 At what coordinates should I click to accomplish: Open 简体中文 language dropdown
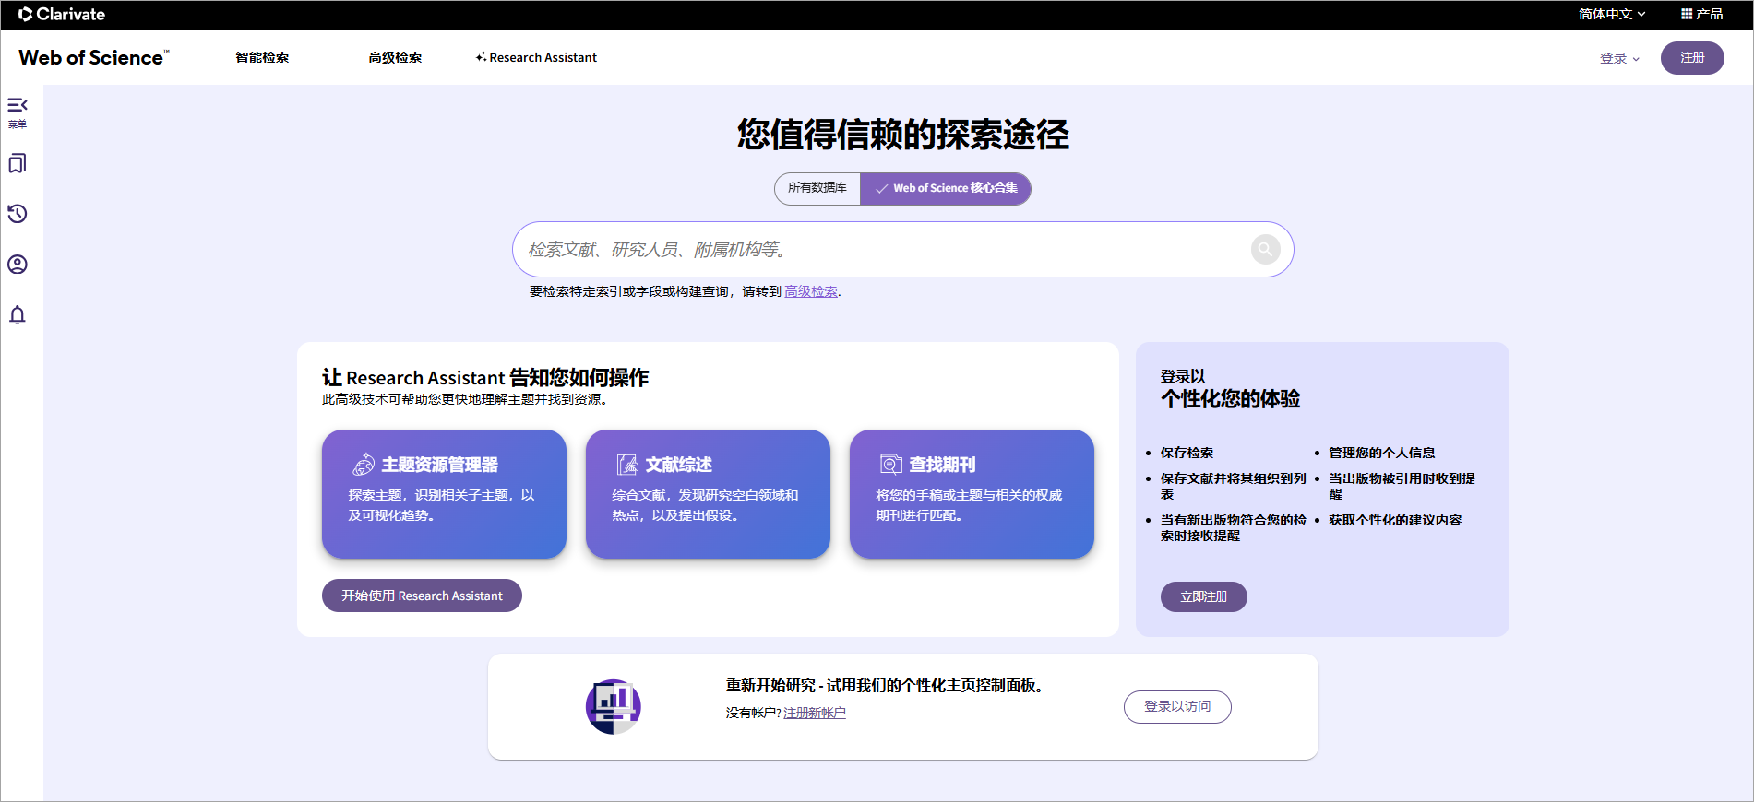click(1611, 14)
